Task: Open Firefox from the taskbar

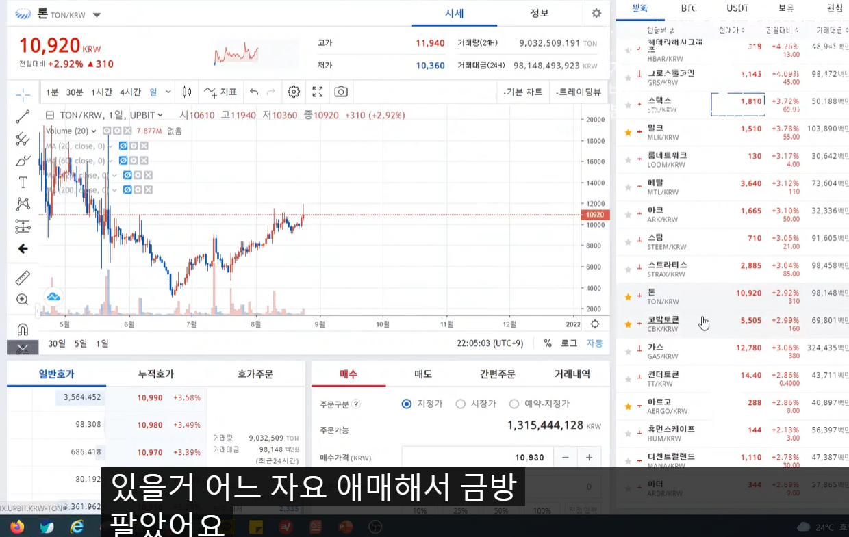Action: point(17,527)
